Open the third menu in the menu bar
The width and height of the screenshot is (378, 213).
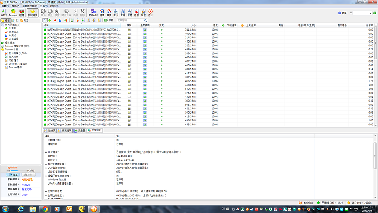point(29,6)
